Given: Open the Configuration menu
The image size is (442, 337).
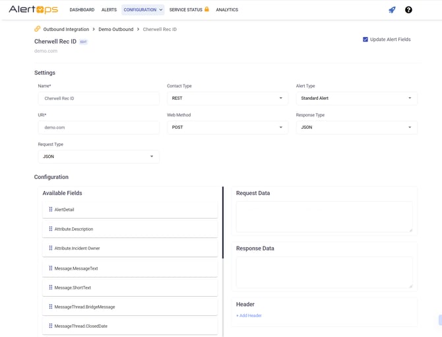Looking at the screenshot, I should (x=142, y=10).
